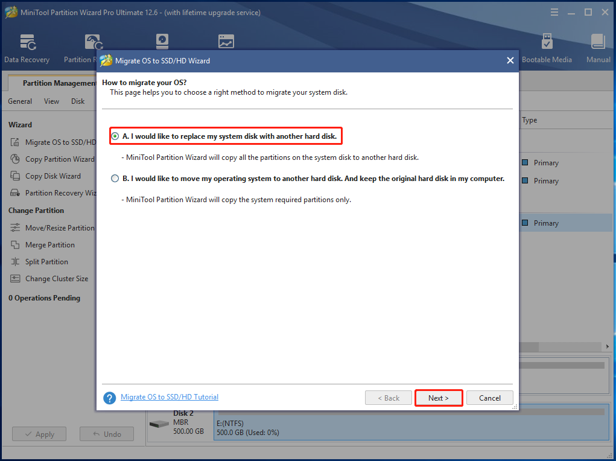Open Partition Recovery toolbar icon
The width and height of the screenshot is (616, 461).
point(94,42)
